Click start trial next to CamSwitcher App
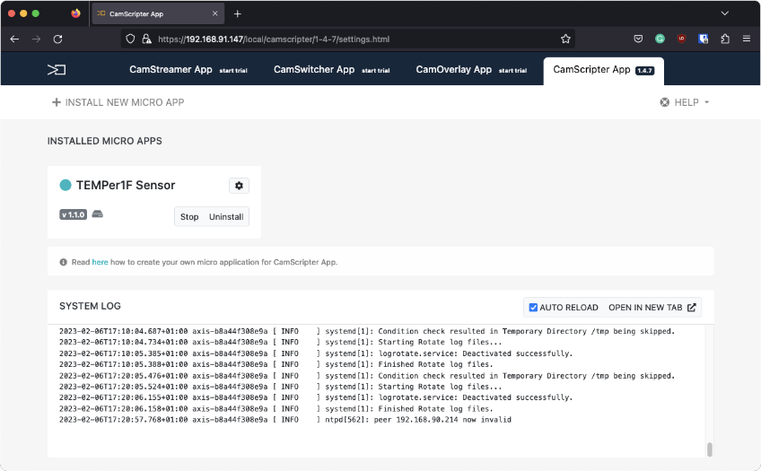761x471 pixels. (376, 71)
